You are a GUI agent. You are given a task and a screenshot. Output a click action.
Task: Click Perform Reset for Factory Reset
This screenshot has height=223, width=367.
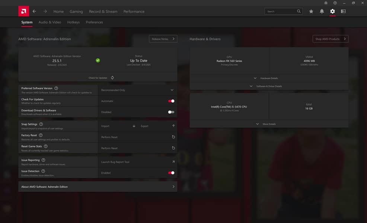137,137
